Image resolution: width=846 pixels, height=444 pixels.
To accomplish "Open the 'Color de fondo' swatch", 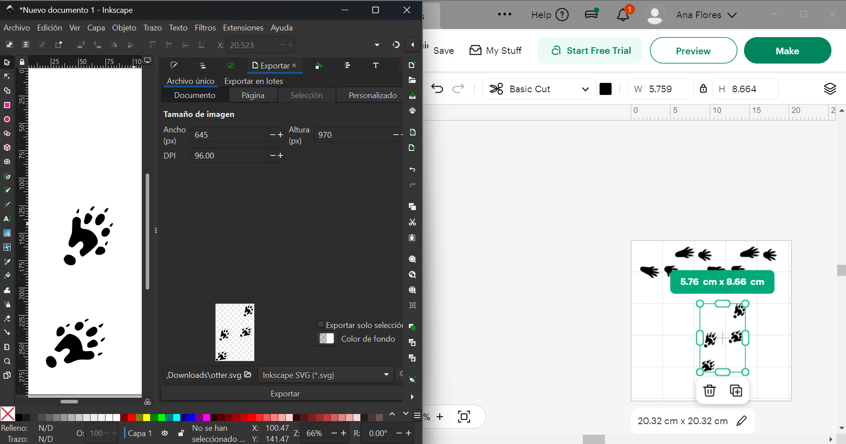I will [327, 339].
